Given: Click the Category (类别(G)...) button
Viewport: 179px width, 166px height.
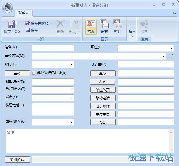Looking at the screenshot, I should [17, 160].
